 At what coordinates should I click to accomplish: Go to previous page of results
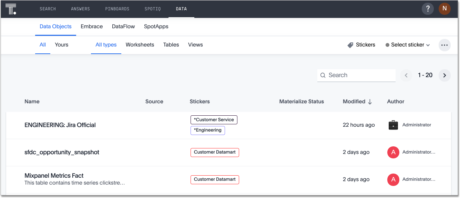point(406,75)
